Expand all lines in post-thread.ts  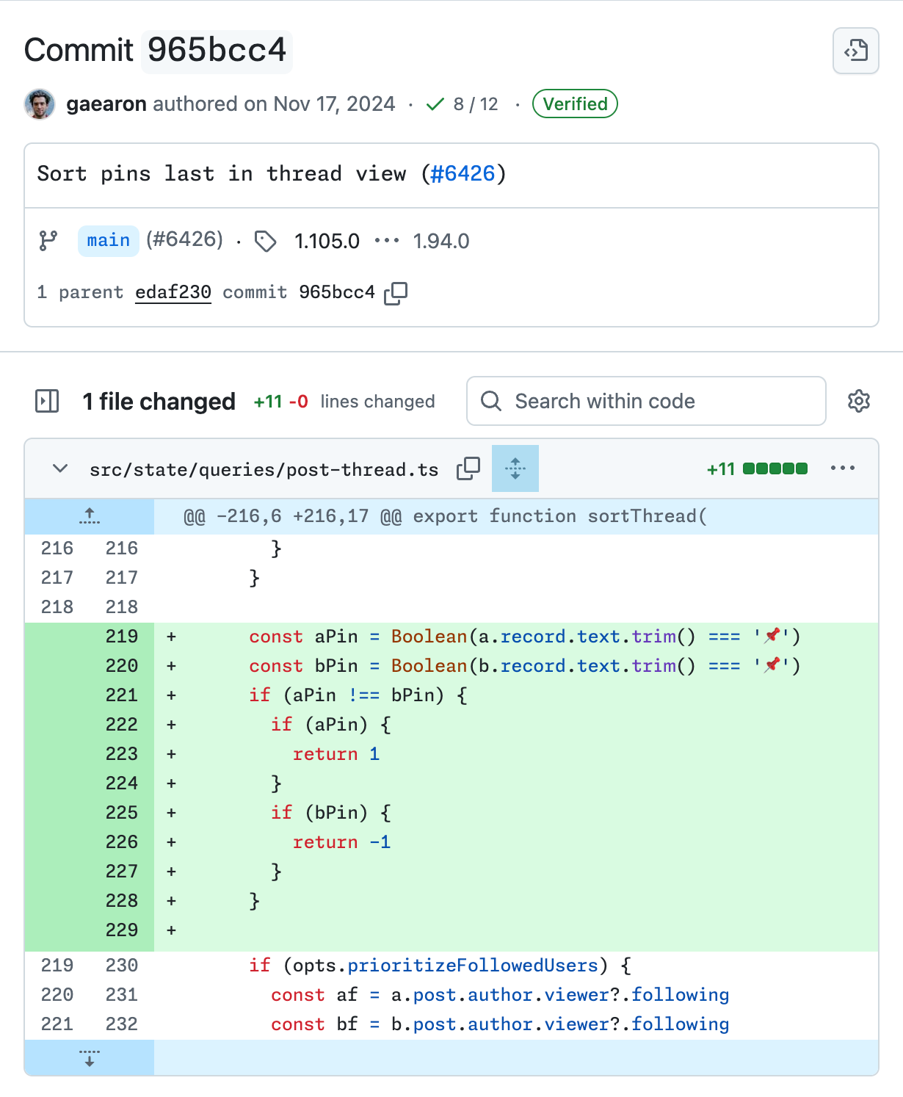click(515, 468)
